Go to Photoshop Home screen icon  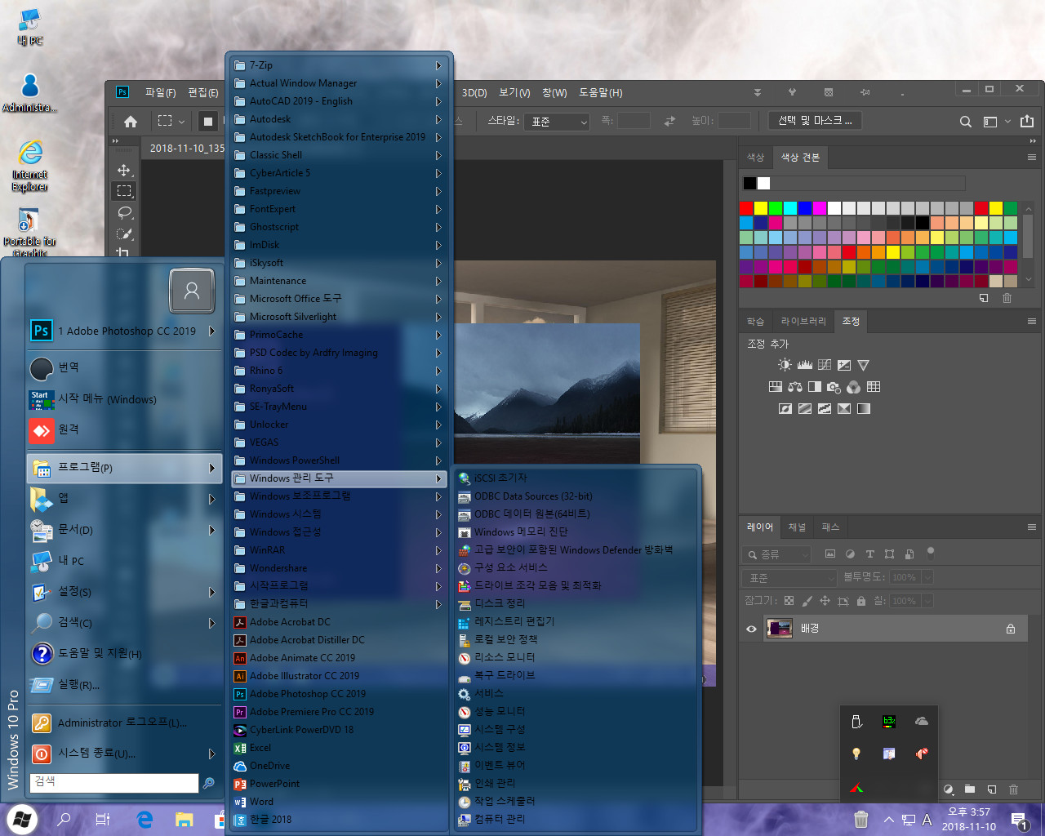(131, 122)
